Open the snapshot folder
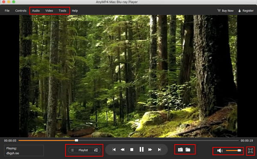 [x=188, y=150]
